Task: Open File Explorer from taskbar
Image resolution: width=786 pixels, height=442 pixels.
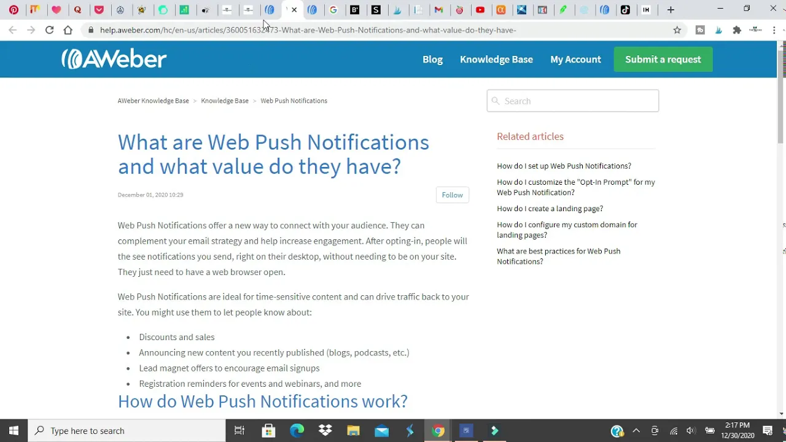Action: click(x=353, y=430)
